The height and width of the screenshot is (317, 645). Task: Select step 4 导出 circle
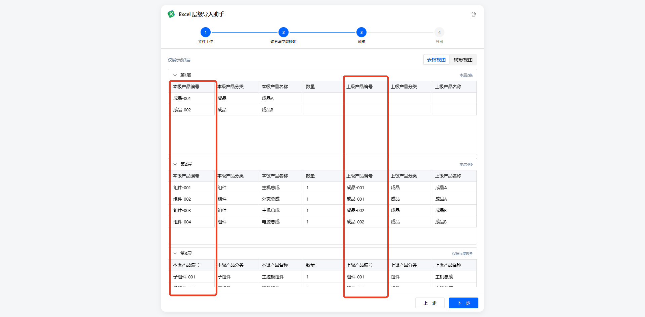pos(439,33)
